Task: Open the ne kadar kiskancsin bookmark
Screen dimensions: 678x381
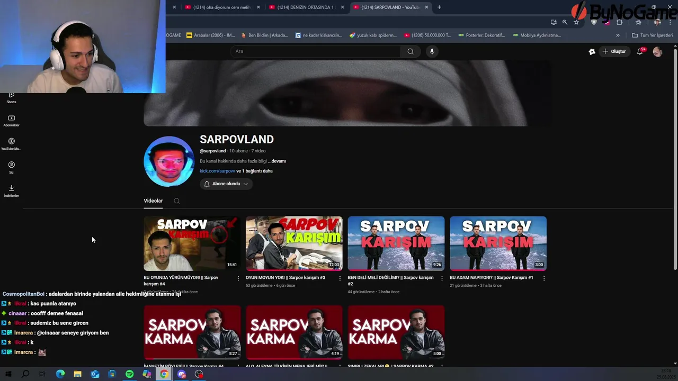Action: pos(319,35)
